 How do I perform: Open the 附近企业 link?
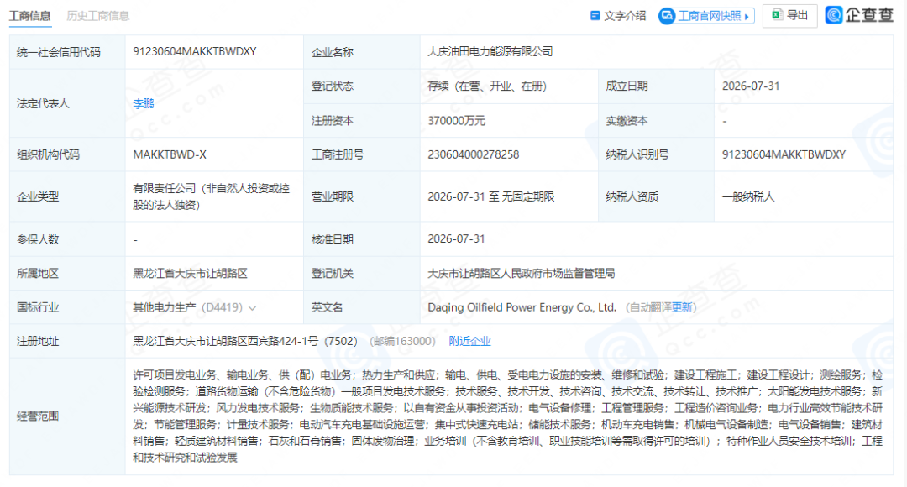click(x=469, y=341)
